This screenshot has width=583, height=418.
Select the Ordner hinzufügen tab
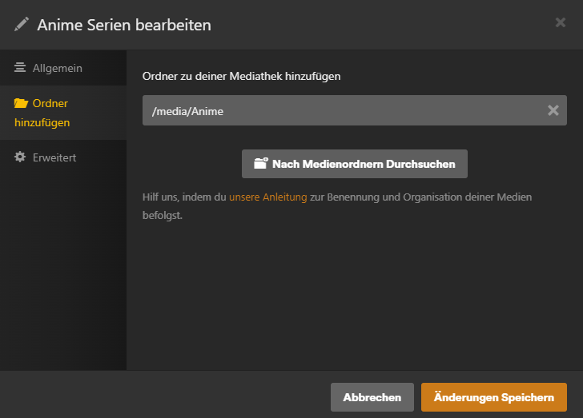click(x=63, y=113)
